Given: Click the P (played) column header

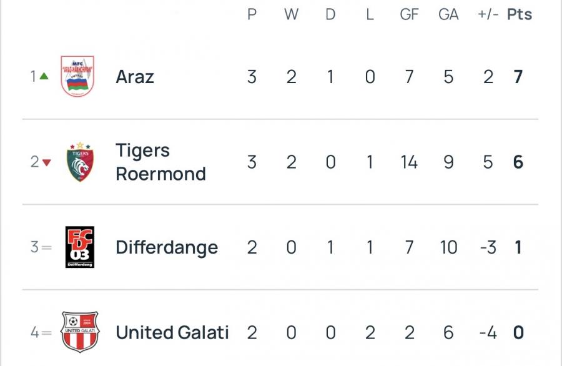Looking at the screenshot, I should pyautogui.click(x=252, y=14).
